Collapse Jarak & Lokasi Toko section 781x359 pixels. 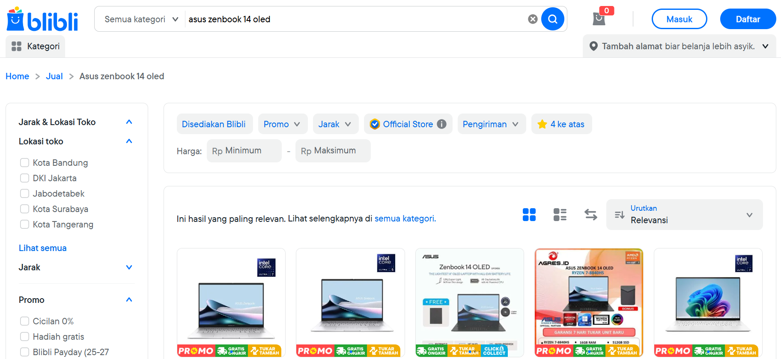pos(129,122)
